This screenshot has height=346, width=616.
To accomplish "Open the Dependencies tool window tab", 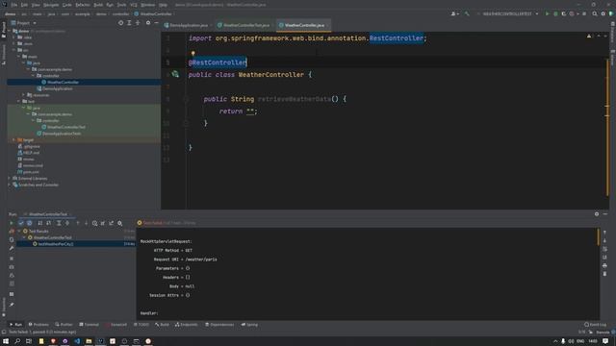I will click(219, 325).
